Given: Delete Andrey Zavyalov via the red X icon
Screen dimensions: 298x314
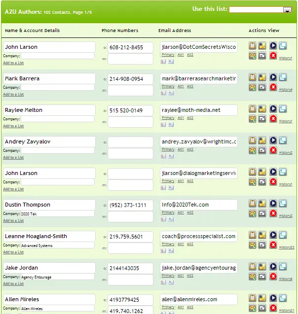Looking at the screenshot, I should (x=273, y=150).
